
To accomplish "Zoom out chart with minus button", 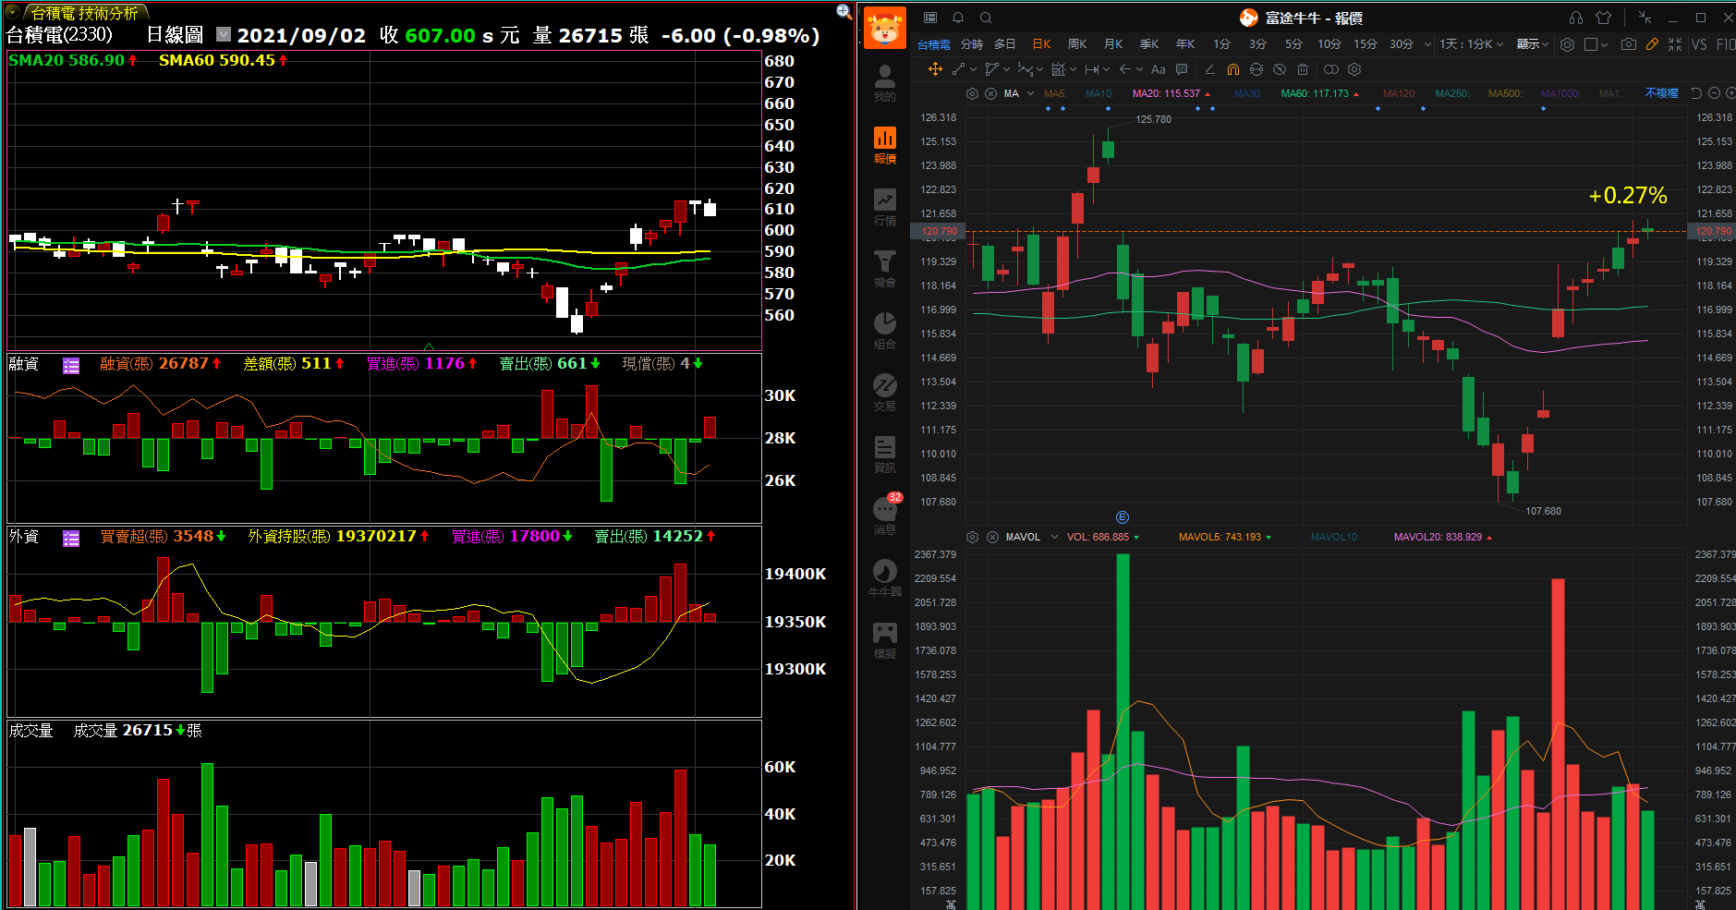I will point(1714,93).
